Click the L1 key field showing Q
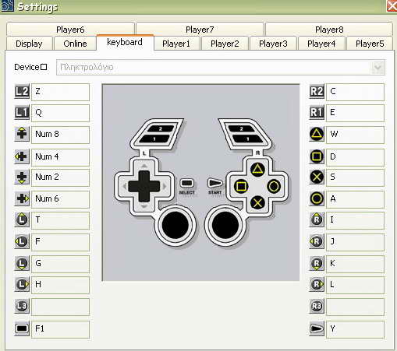 tap(60, 113)
